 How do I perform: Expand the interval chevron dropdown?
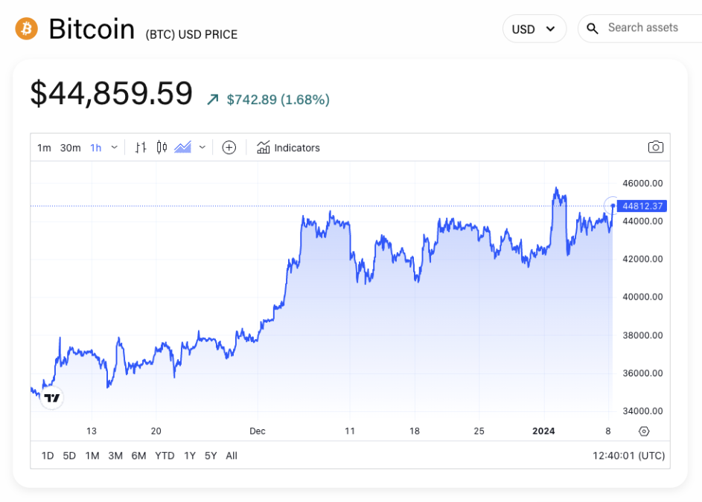tap(115, 147)
